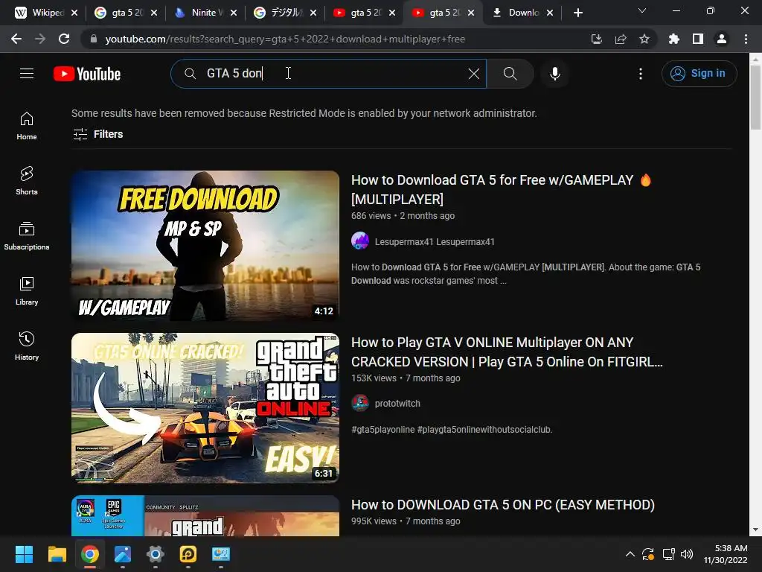The image size is (762, 572).
Task: Open 'How to Download GTA 5 for Free' title
Action: pyautogui.click(x=501, y=189)
